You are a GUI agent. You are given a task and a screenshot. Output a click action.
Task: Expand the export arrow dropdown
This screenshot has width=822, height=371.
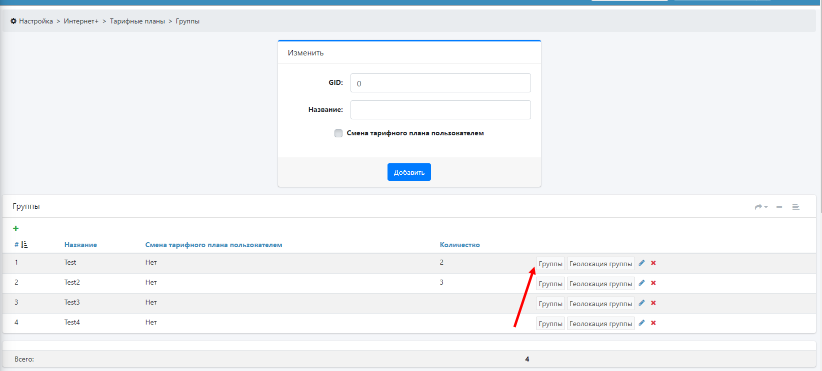tap(761, 207)
